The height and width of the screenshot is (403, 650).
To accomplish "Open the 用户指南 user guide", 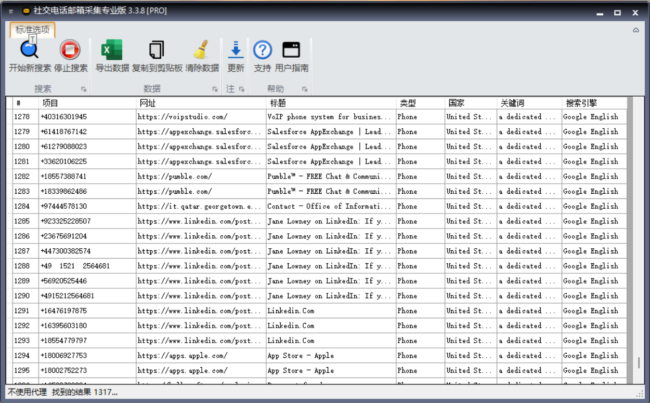I will point(291,56).
